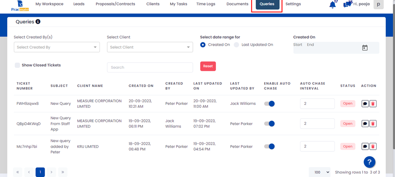Go to the next page arrow
Screen dimensions: 395x177
(51, 172)
